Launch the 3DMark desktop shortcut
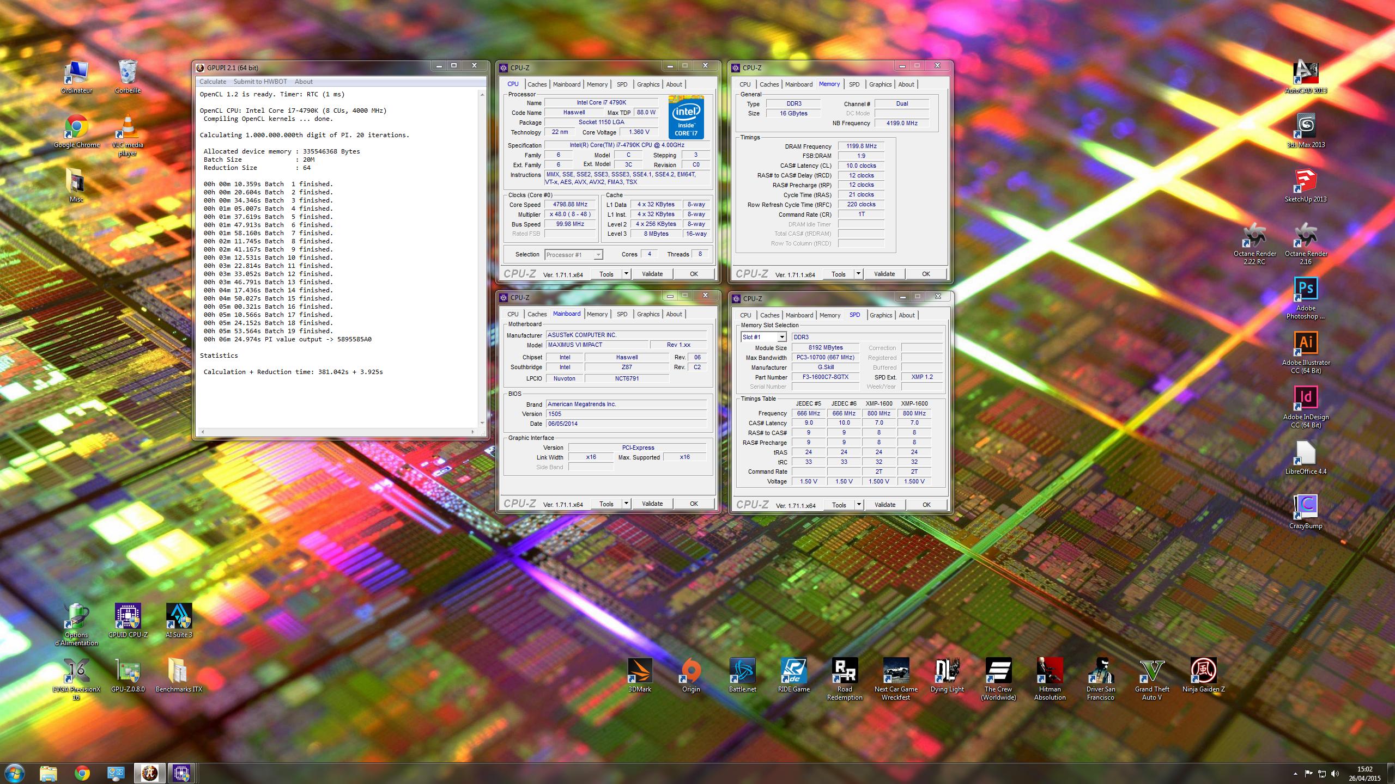This screenshot has width=1395, height=784. click(640, 675)
